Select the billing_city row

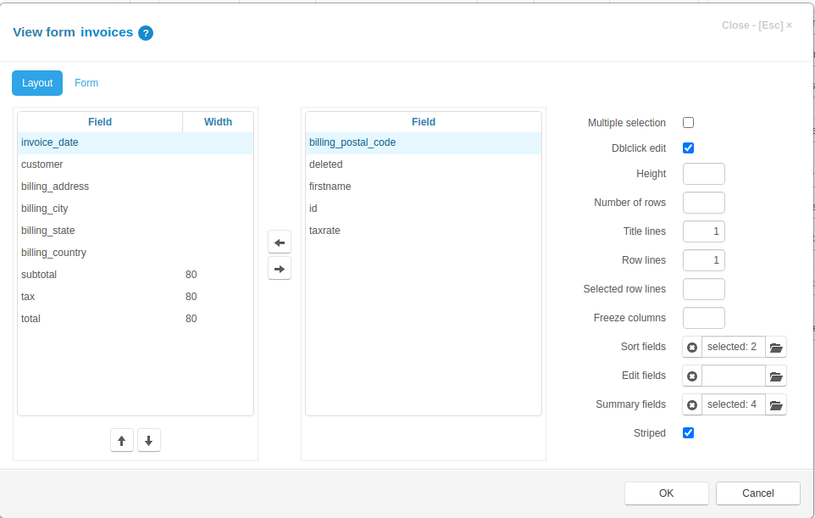[x=136, y=209]
